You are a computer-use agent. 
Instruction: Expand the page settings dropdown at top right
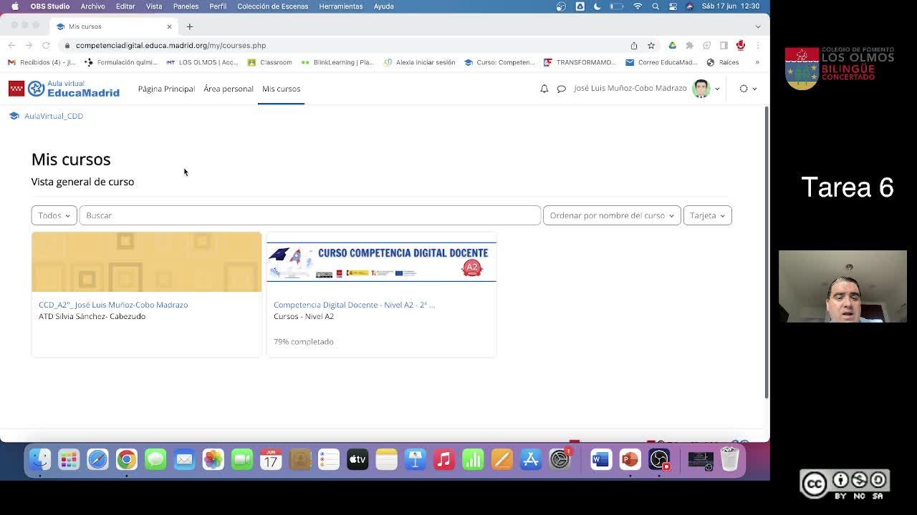748,89
